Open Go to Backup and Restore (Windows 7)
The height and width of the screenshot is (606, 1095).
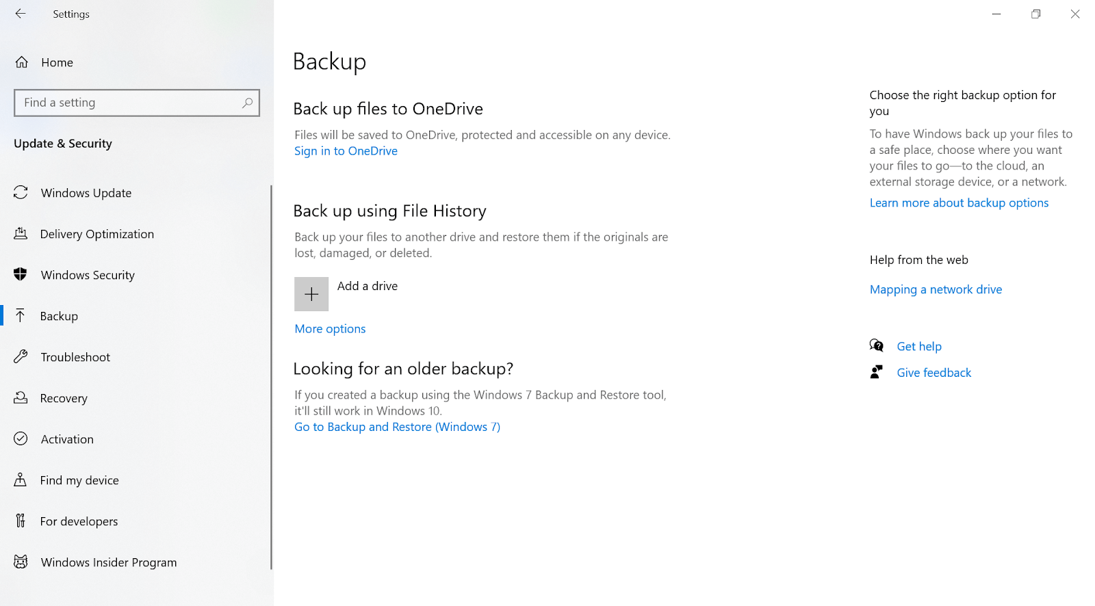(x=397, y=427)
